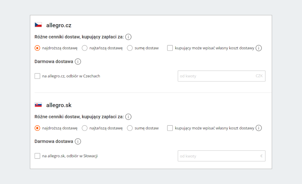Screen dimensions: 302x184
Task: Enable buyer custom delivery cost for allegro.sk
Action: click(170, 128)
